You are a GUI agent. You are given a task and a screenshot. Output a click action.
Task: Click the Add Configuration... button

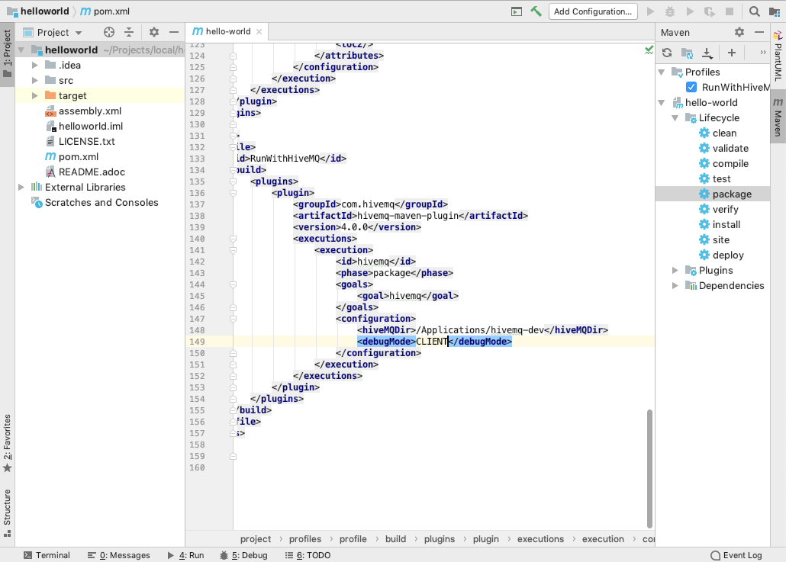point(593,11)
